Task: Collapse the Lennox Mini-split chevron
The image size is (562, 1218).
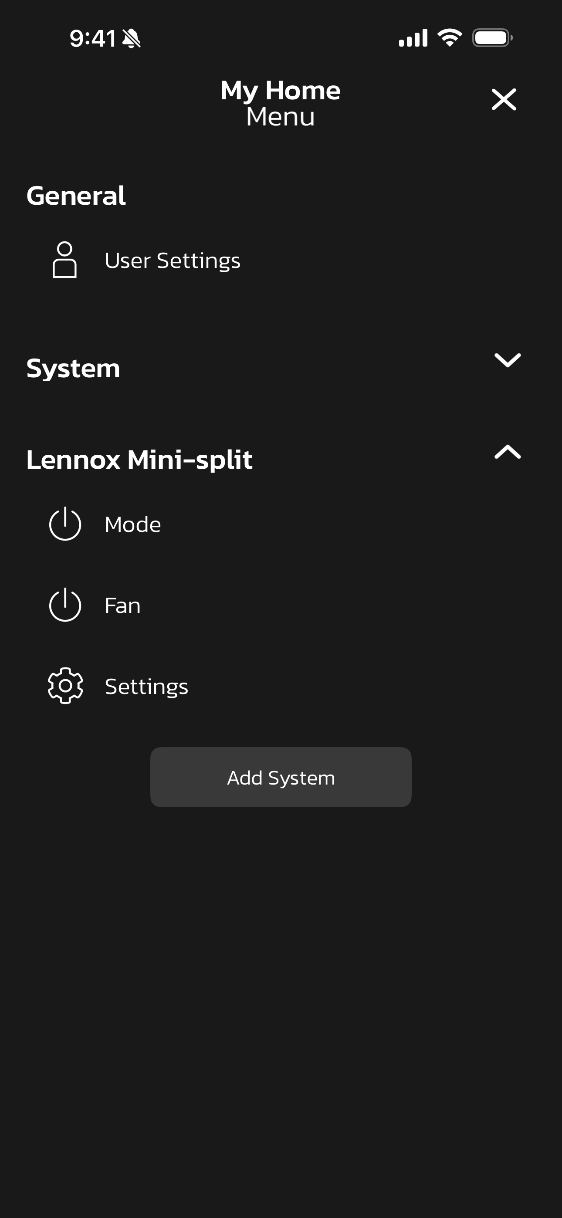Action: pyautogui.click(x=507, y=452)
